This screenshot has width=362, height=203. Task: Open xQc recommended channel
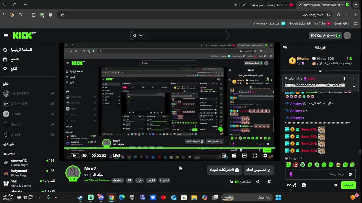28,183
